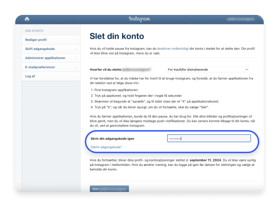
Task: Click the DIN KONTO sidebar header
Action: (x=34, y=31)
